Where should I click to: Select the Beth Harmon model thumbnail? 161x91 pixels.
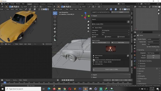coord(111,49)
